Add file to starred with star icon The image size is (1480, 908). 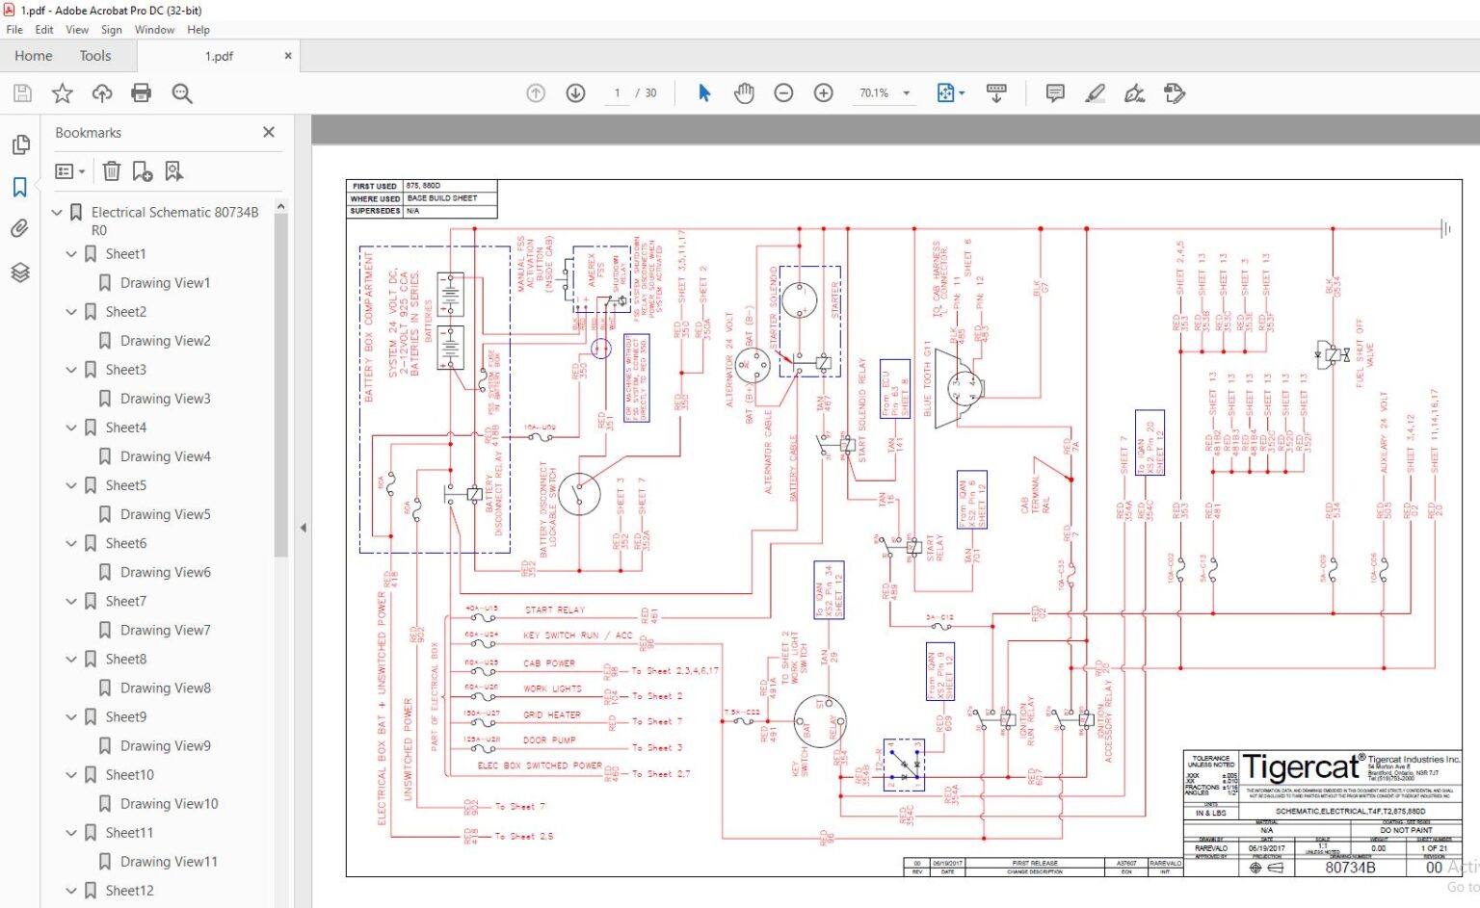(x=63, y=93)
